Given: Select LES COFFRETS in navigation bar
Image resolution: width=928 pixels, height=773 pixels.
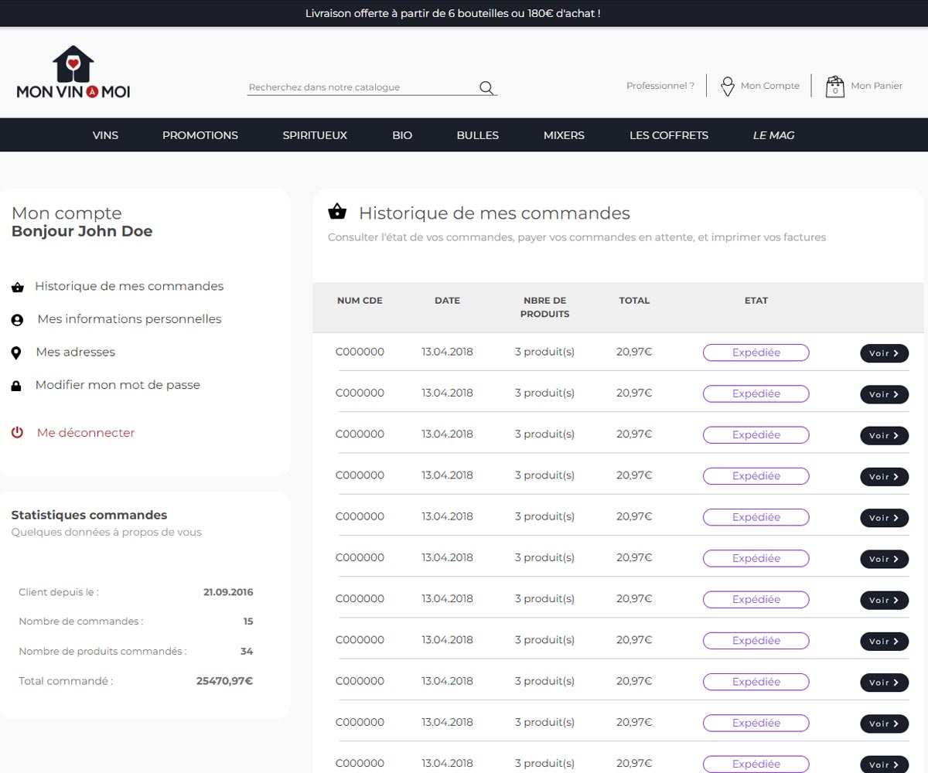Looking at the screenshot, I should coord(669,135).
